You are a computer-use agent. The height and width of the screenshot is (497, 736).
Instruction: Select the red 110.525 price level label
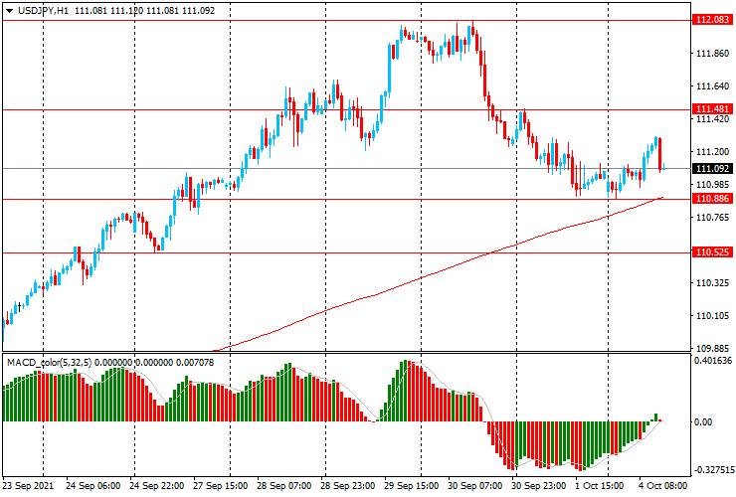click(x=712, y=252)
